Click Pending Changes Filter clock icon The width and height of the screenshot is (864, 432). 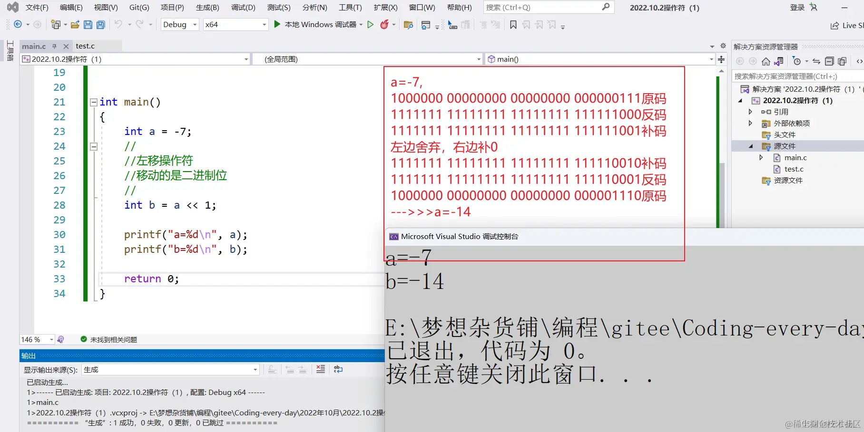coord(797,61)
